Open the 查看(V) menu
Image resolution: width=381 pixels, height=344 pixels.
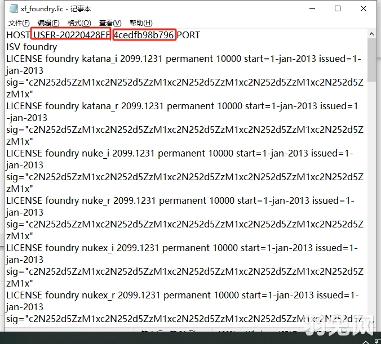110,23
